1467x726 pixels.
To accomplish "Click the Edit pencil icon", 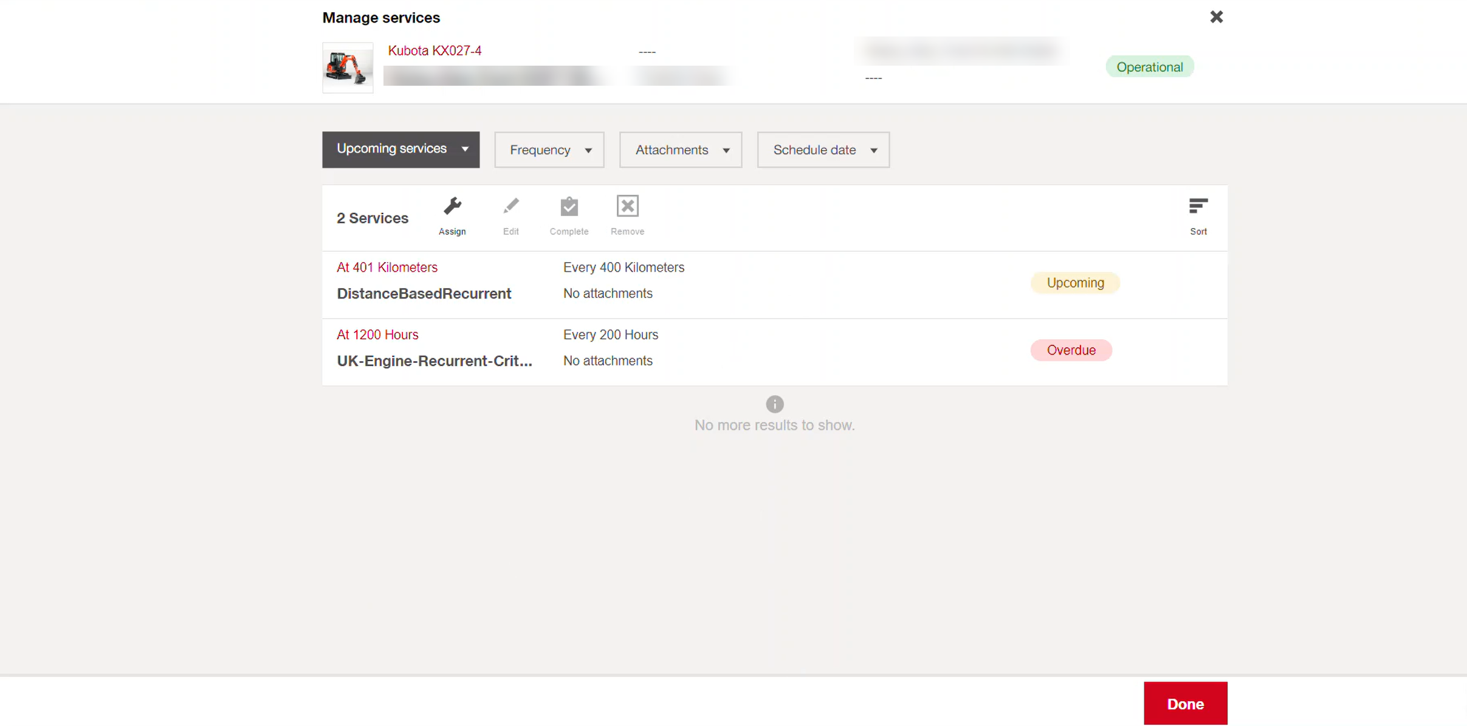I will (510, 207).
